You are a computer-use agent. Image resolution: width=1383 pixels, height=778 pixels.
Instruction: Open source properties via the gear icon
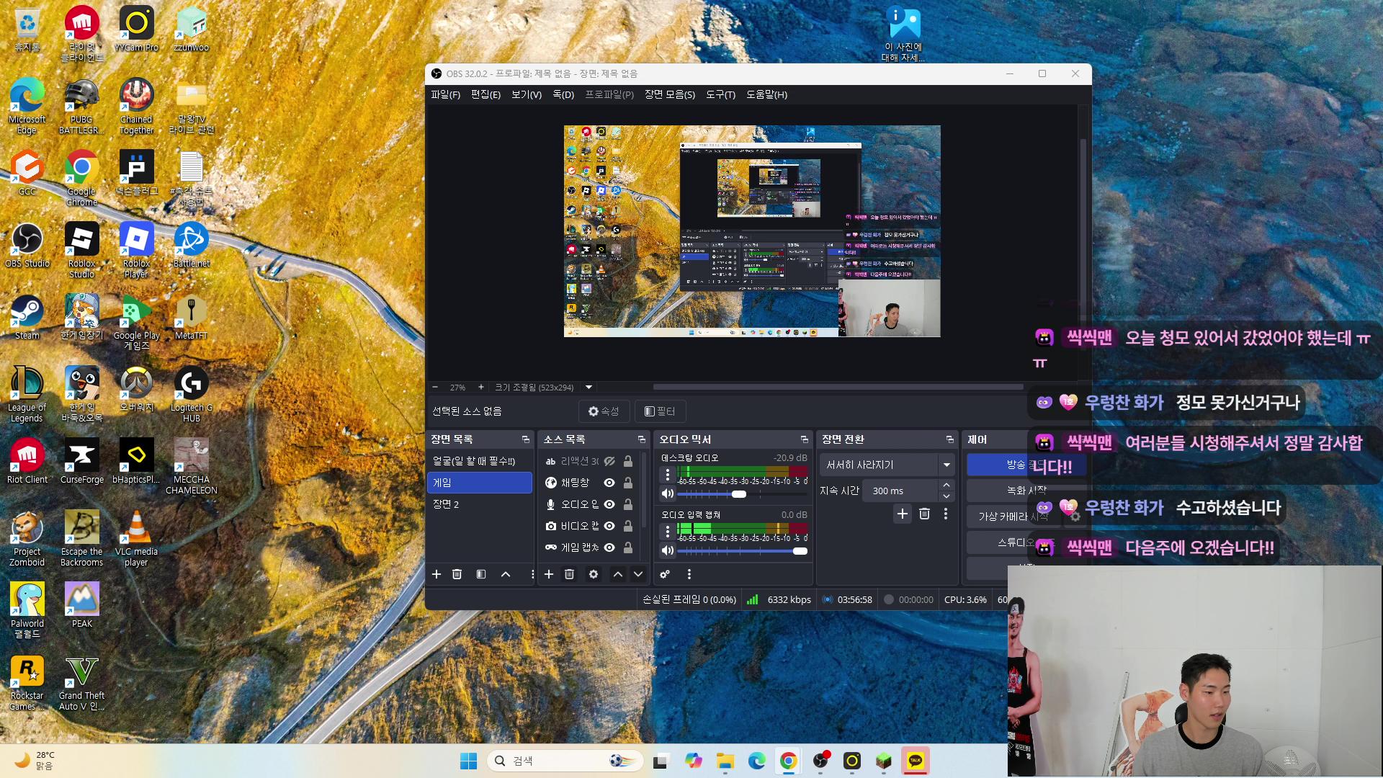[594, 574]
